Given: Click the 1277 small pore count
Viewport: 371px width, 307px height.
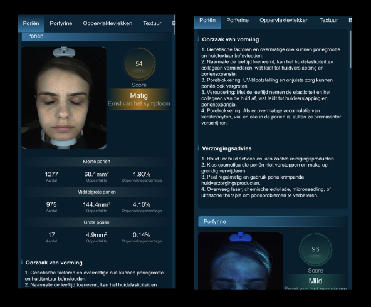Looking at the screenshot, I should [x=51, y=174].
